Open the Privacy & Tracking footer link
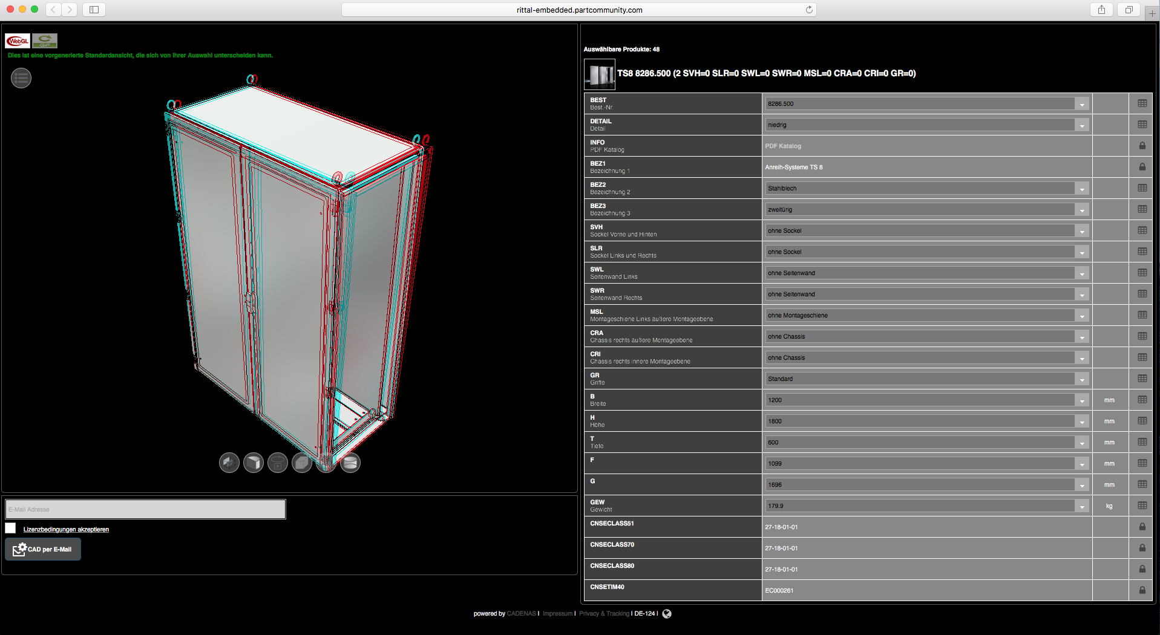Viewport: 1160px width, 635px height. [x=604, y=614]
